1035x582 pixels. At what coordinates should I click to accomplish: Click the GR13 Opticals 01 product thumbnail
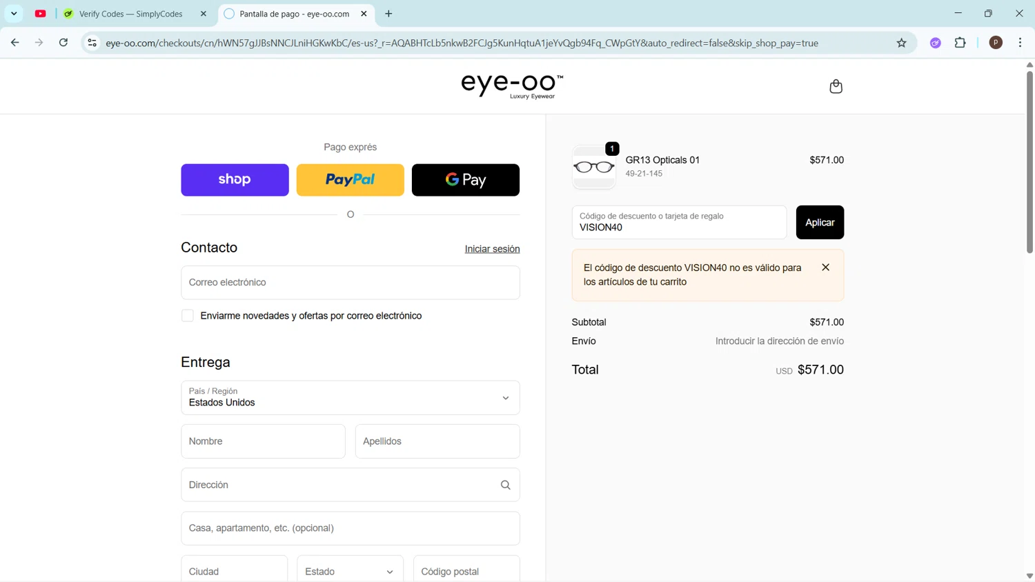click(593, 167)
